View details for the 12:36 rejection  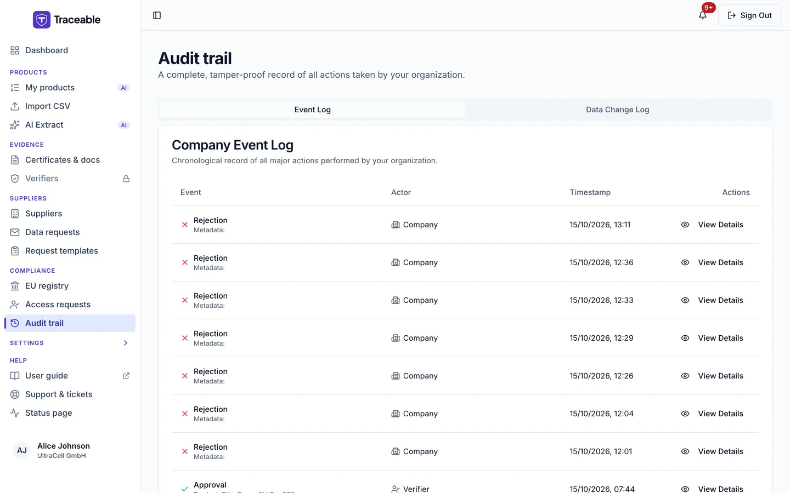click(712, 262)
